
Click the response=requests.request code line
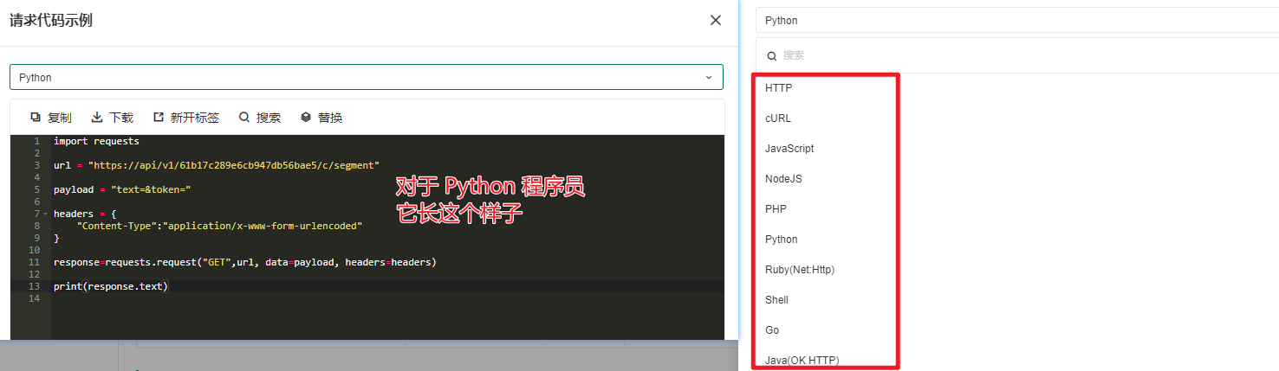coord(244,262)
